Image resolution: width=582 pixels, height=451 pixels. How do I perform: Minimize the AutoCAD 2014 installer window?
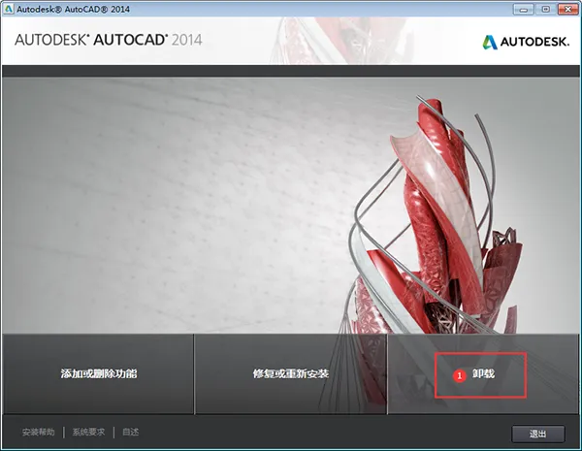click(x=524, y=9)
